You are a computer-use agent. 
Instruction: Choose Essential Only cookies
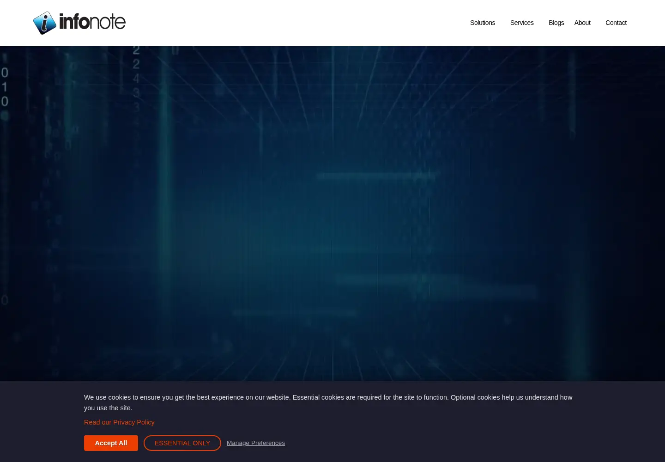(x=182, y=443)
